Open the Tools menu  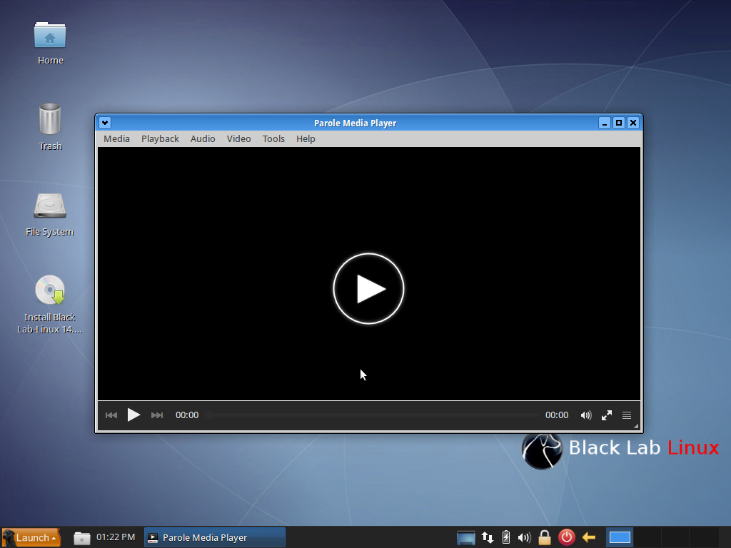click(x=273, y=139)
